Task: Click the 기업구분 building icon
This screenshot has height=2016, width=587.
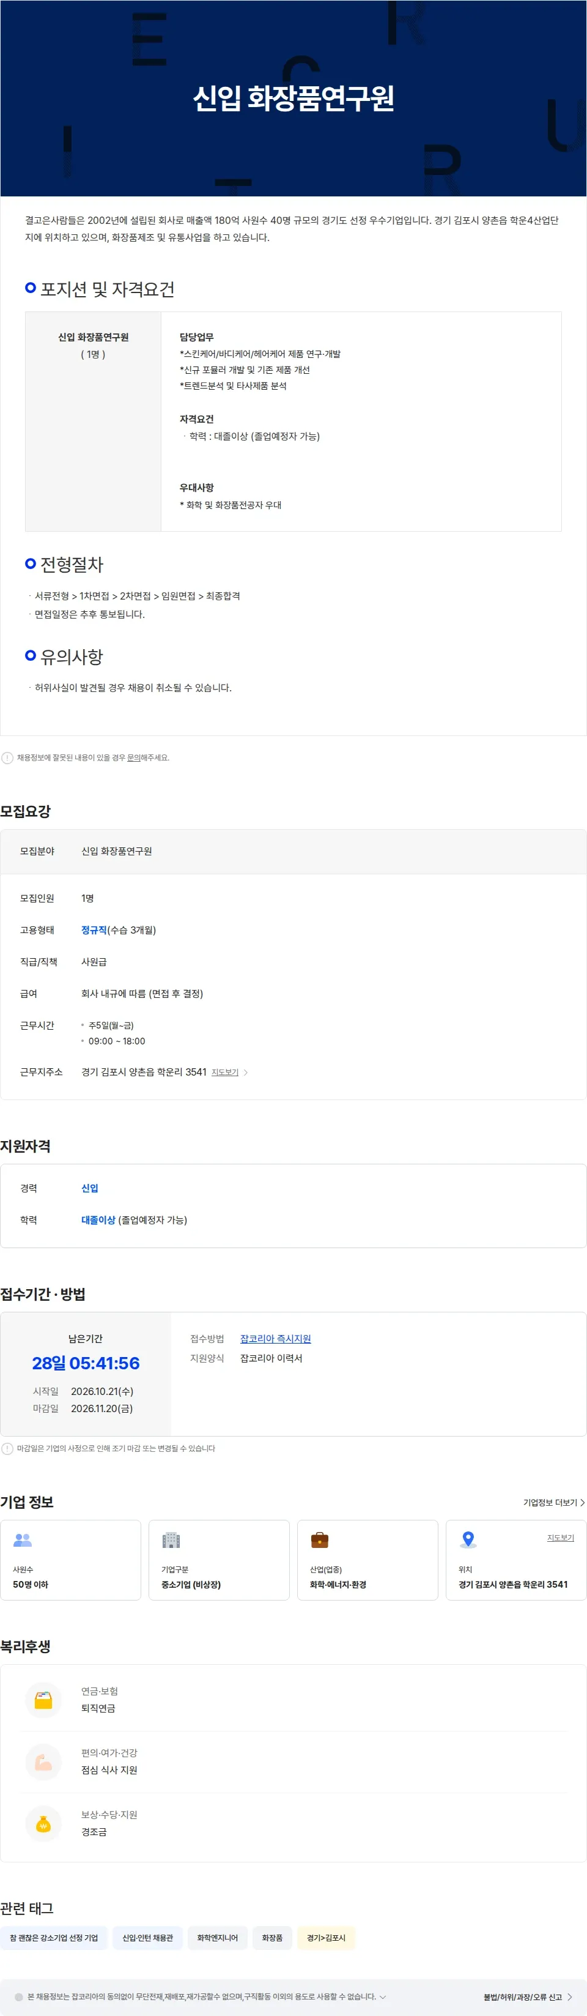Action: (x=171, y=1540)
